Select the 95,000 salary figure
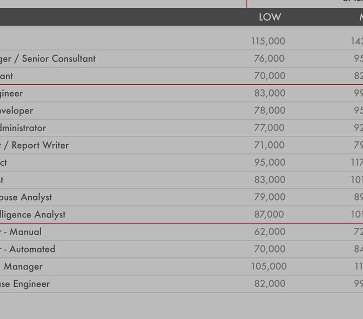The image size is (363, 319). point(270,163)
